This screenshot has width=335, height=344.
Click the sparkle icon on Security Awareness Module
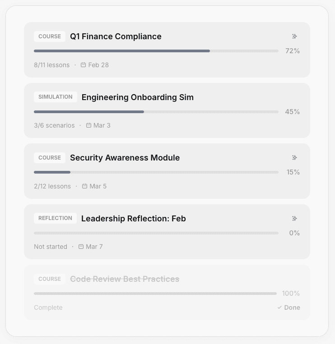pyautogui.click(x=294, y=158)
